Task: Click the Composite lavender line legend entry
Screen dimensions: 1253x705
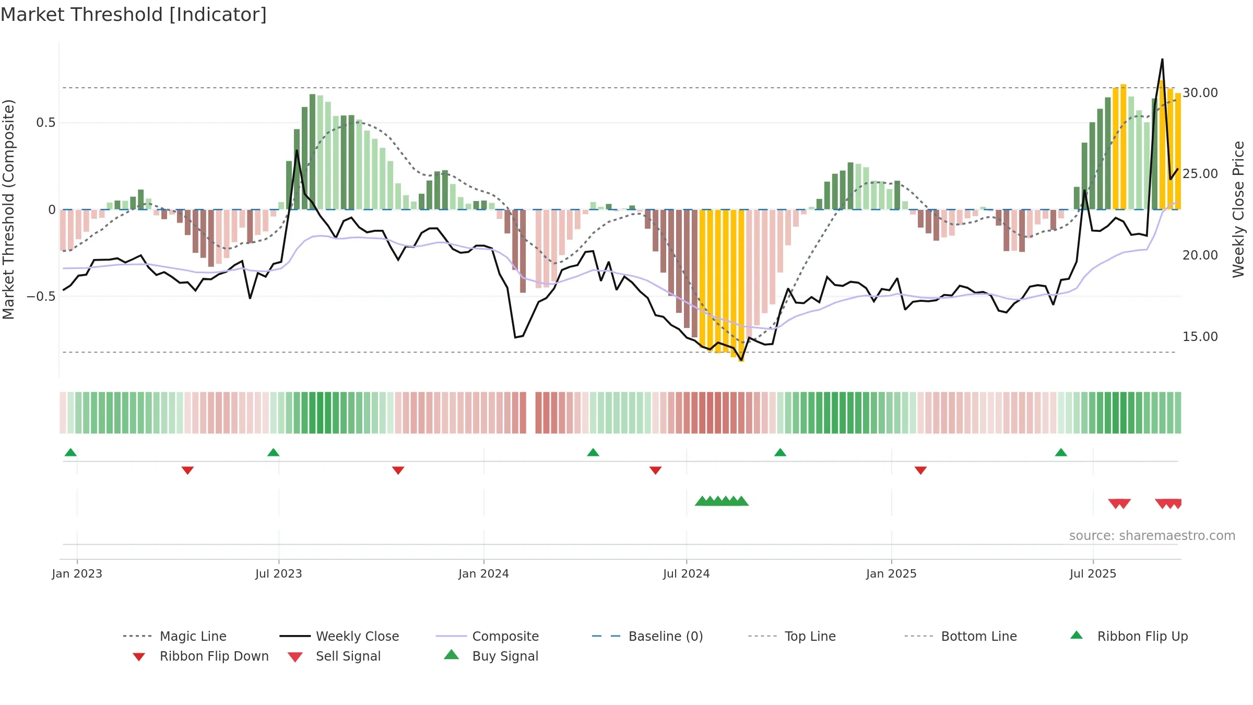Action: coord(487,636)
